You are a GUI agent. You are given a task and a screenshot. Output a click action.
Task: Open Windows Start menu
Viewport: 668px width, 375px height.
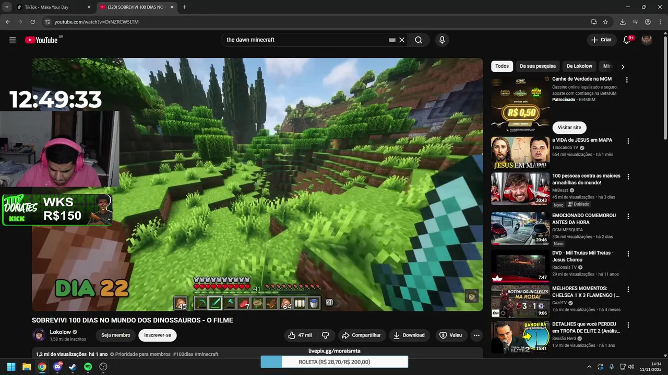click(x=11, y=367)
